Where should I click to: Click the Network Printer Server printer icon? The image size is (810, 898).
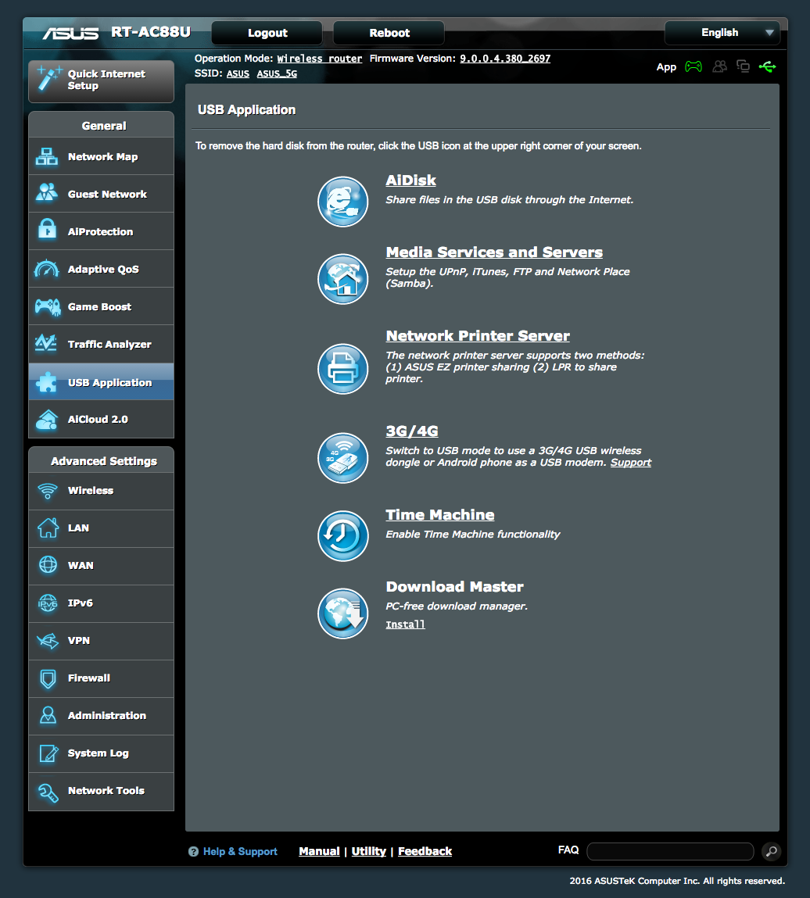click(x=342, y=369)
